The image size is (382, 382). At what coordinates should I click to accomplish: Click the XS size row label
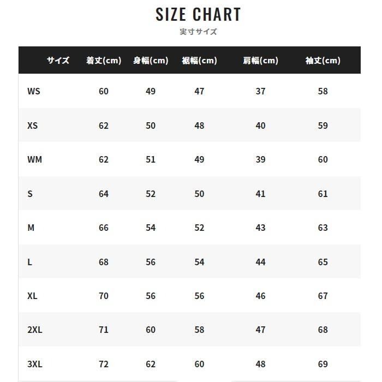[33, 126]
